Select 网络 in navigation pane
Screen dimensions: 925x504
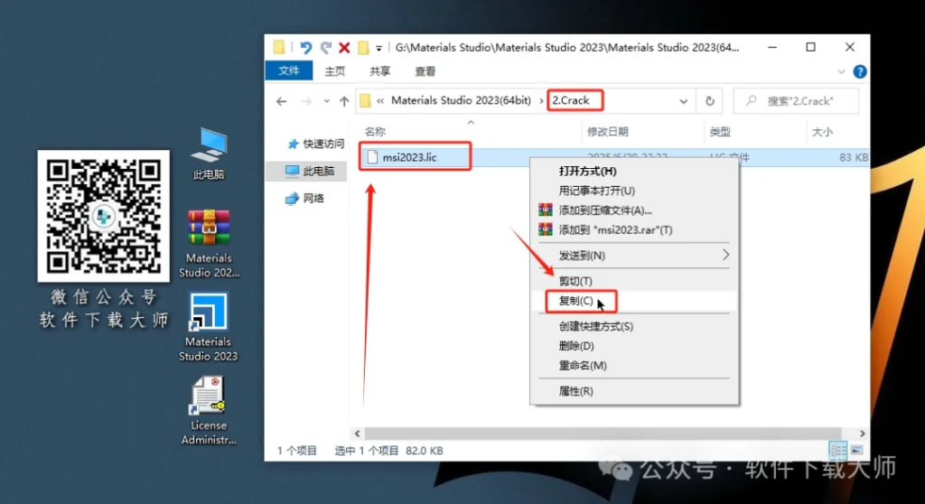(305, 199)
